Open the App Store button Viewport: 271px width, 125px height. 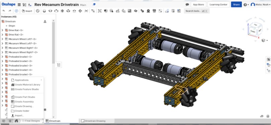pos(198,5)
